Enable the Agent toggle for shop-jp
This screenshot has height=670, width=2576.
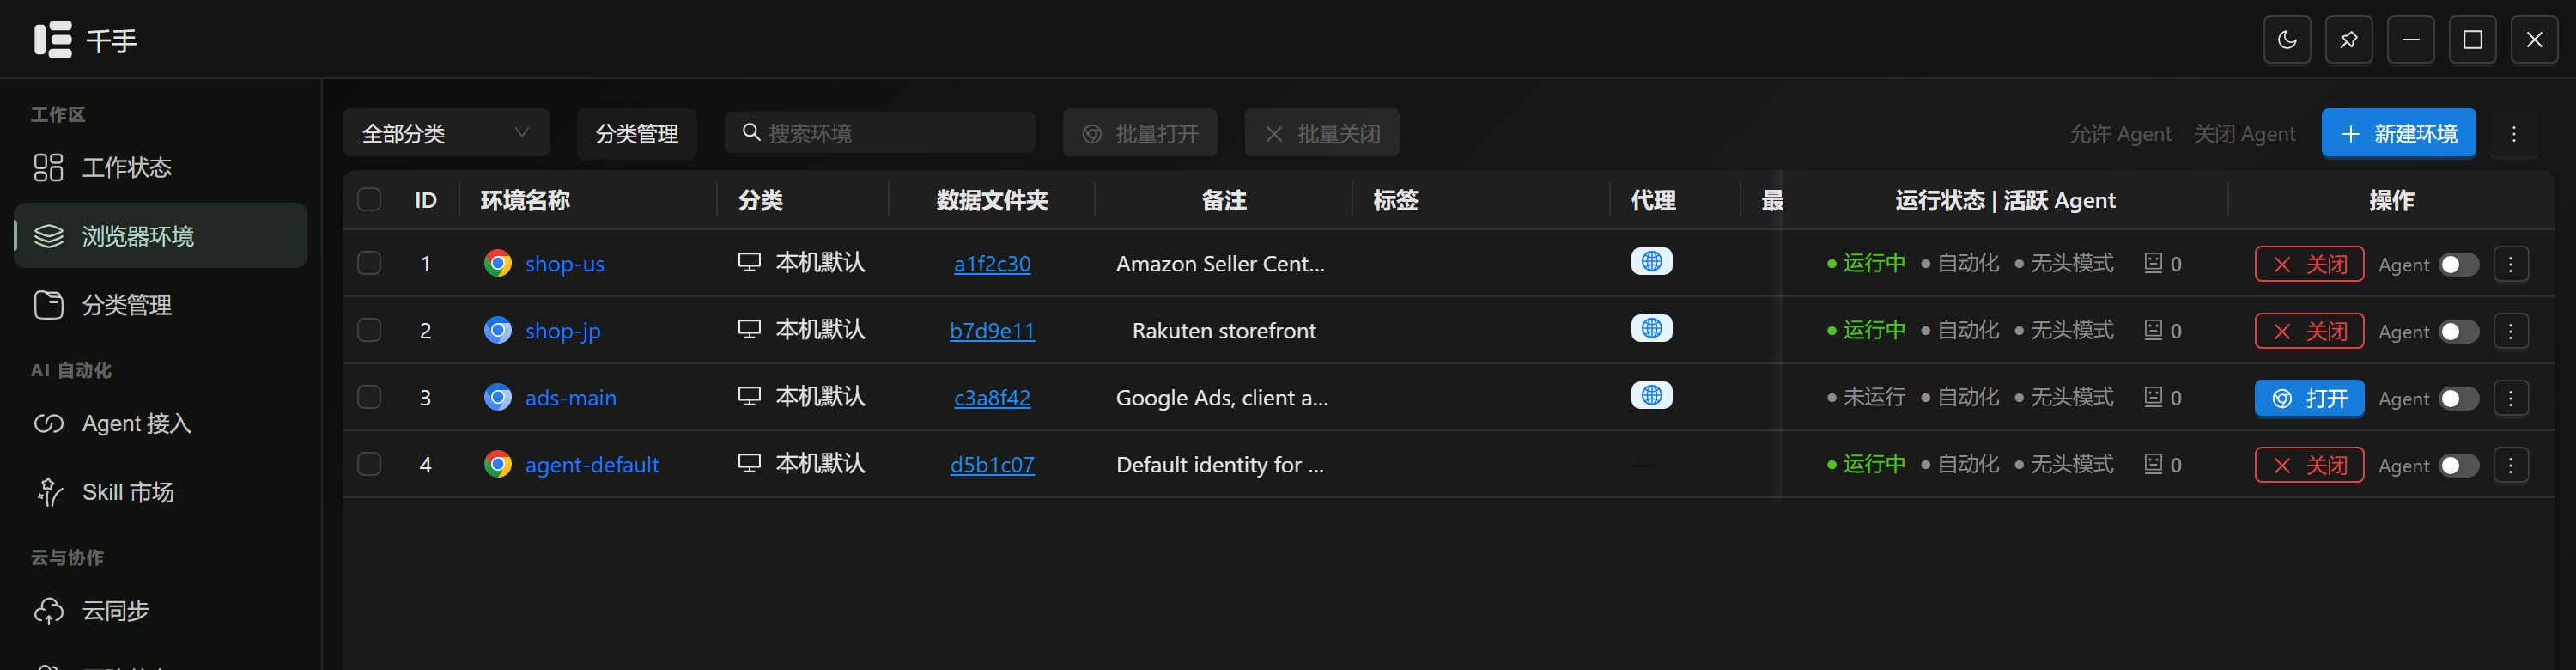2459,332
